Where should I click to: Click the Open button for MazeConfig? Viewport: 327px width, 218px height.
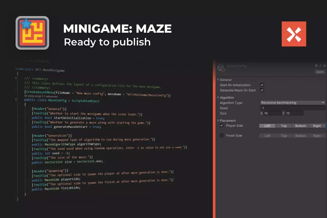point(320,72)
